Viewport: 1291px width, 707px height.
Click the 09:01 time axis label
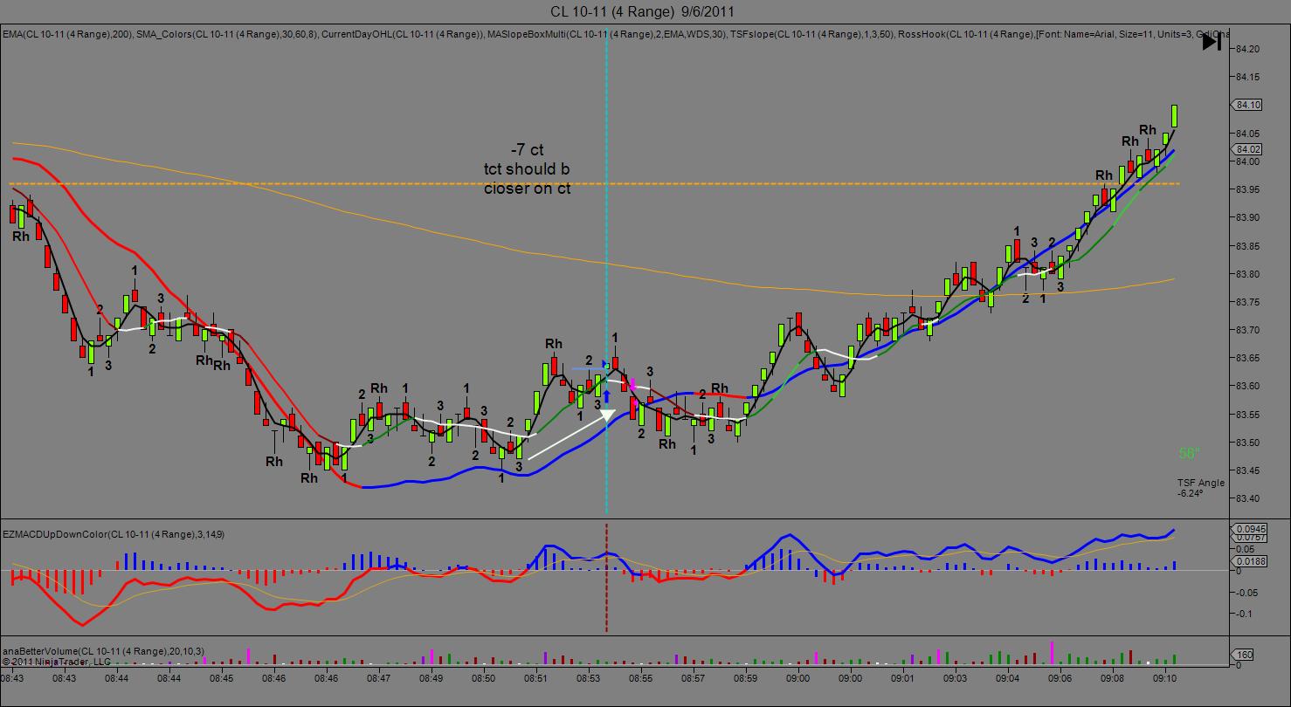pos(902,677)
